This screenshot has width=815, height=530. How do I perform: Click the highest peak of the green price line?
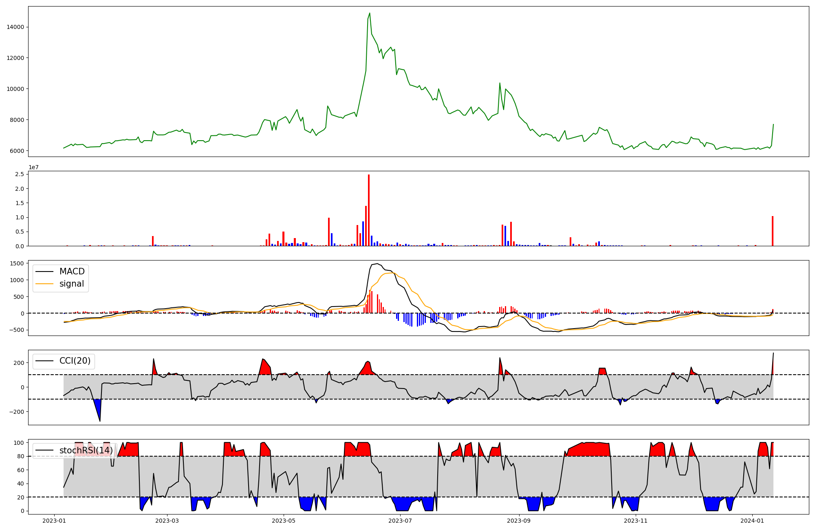click(370, 13)
